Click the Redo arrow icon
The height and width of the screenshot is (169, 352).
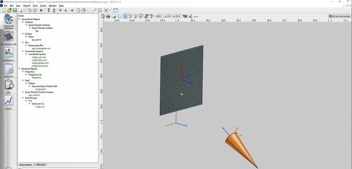pos(35,11)
